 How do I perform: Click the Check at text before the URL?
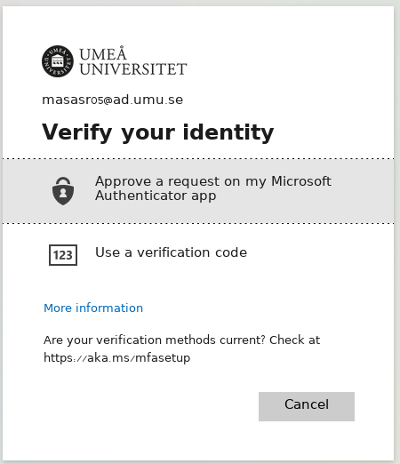coord(294,340)
